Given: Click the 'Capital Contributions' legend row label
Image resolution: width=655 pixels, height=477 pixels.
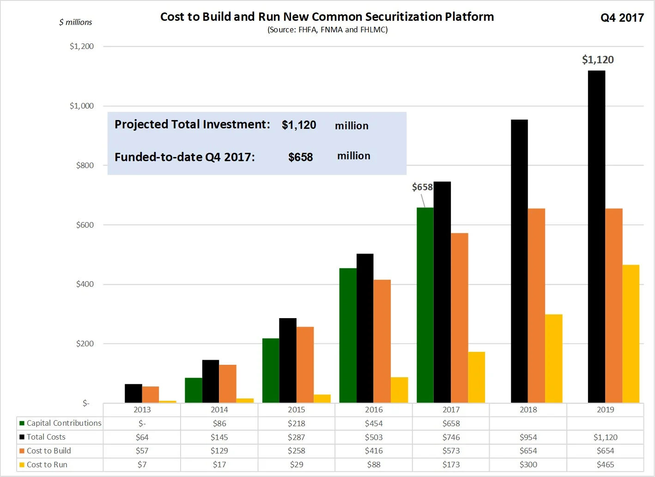Looking at the screenshot, I should pos(64,423).
